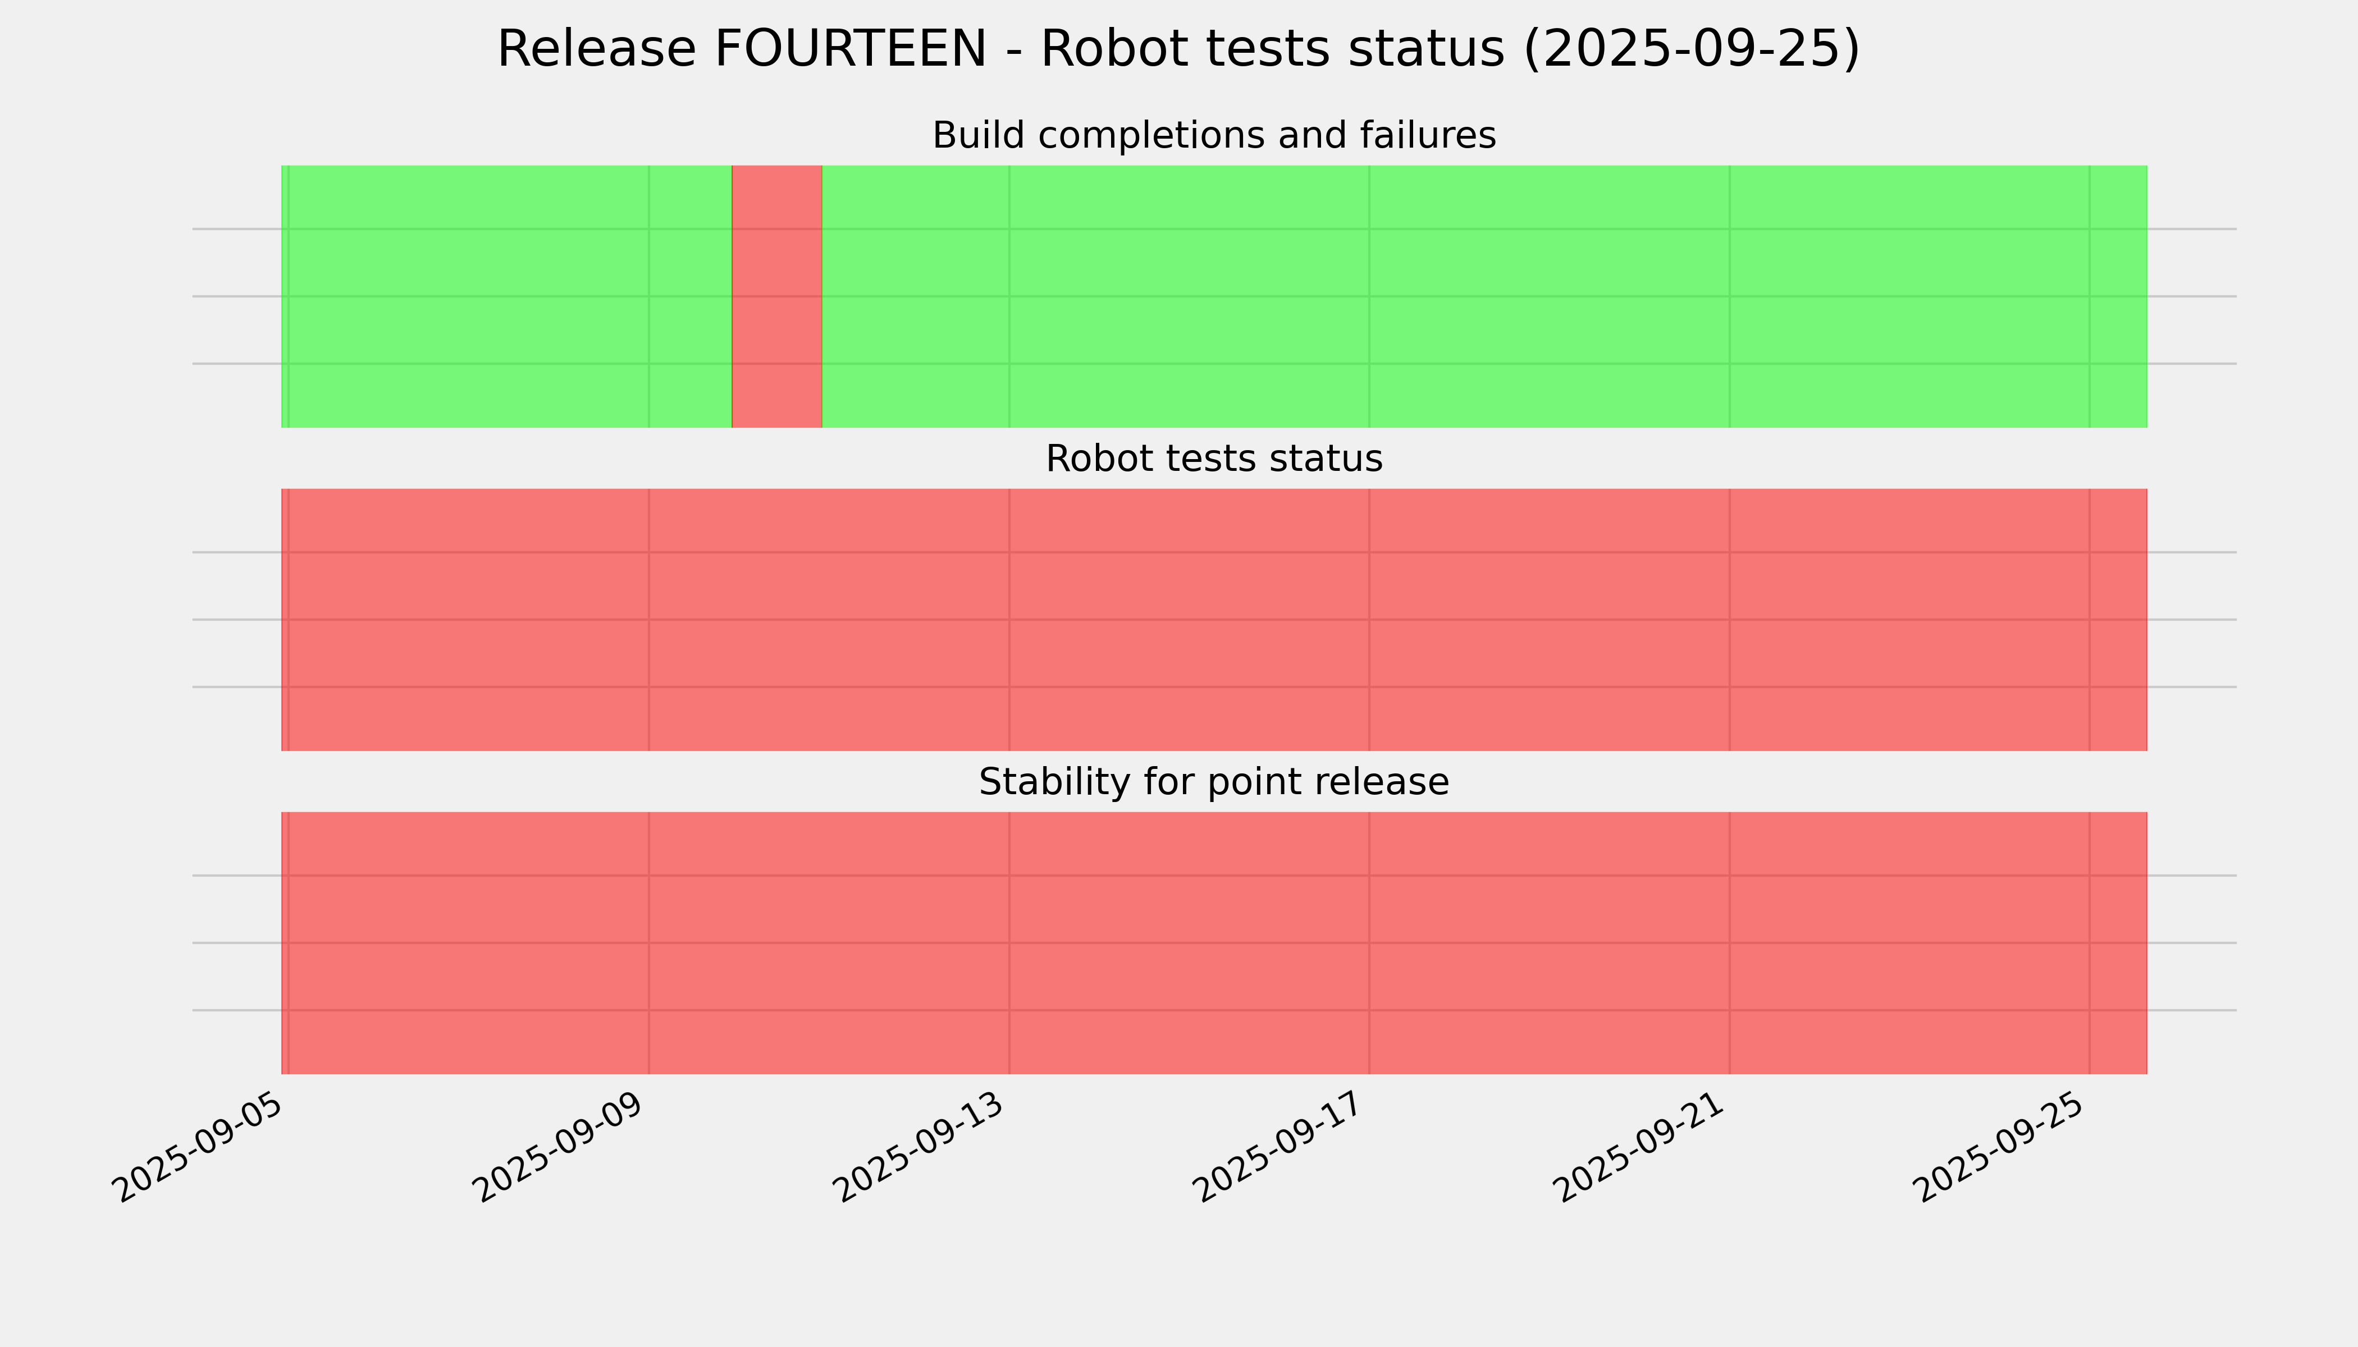The height and width of the screenshot is (1347, 2358).
Task: Click Build chart green area between 09-13 and 09-17
Action: (1189, 296)
